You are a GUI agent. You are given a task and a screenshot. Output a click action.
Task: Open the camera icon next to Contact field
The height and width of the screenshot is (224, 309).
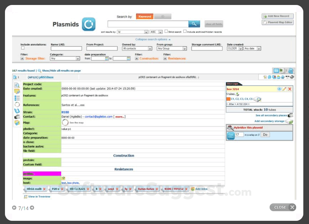pyautogui.click(x=16, y=116)
